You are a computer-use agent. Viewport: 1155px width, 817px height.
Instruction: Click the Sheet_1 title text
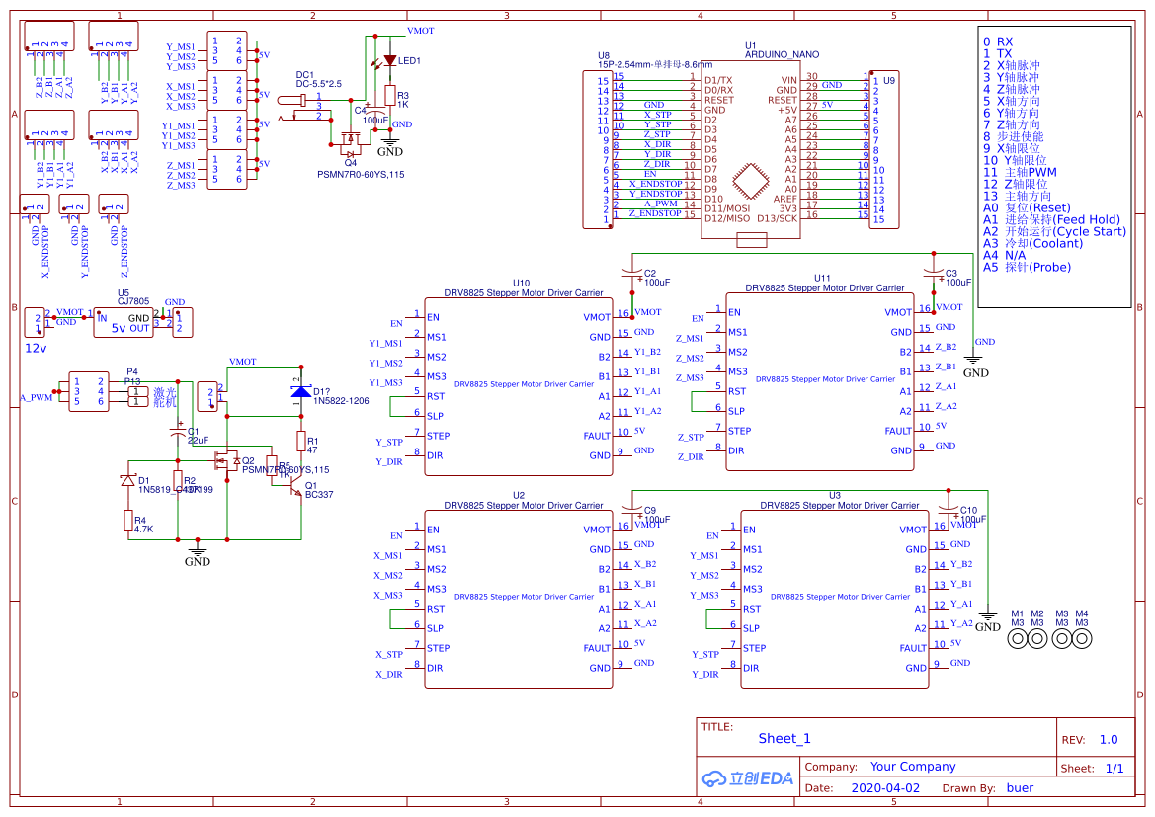tap(784, 739)
